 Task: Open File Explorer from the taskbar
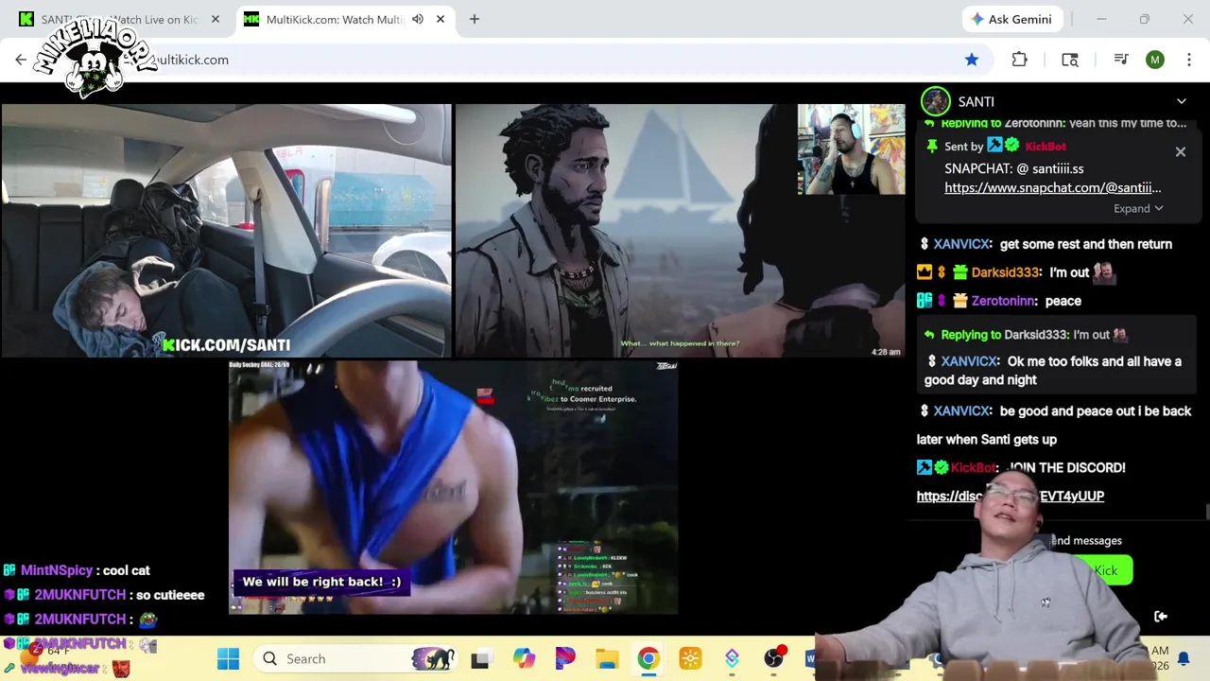(x=607, y=658)
